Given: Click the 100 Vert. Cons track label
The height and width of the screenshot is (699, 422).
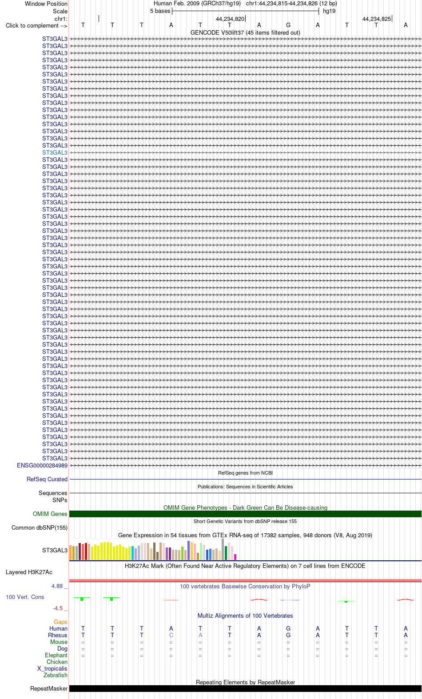Looking at the screenshot, I should [25, 597].
